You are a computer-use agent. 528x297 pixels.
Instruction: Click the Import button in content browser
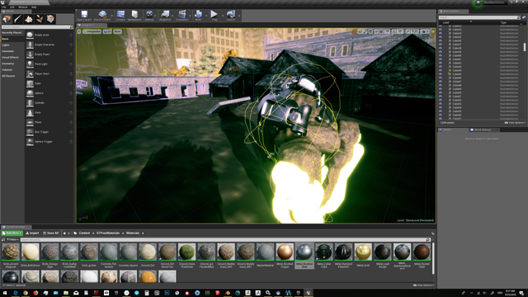[x=32, y=233]
